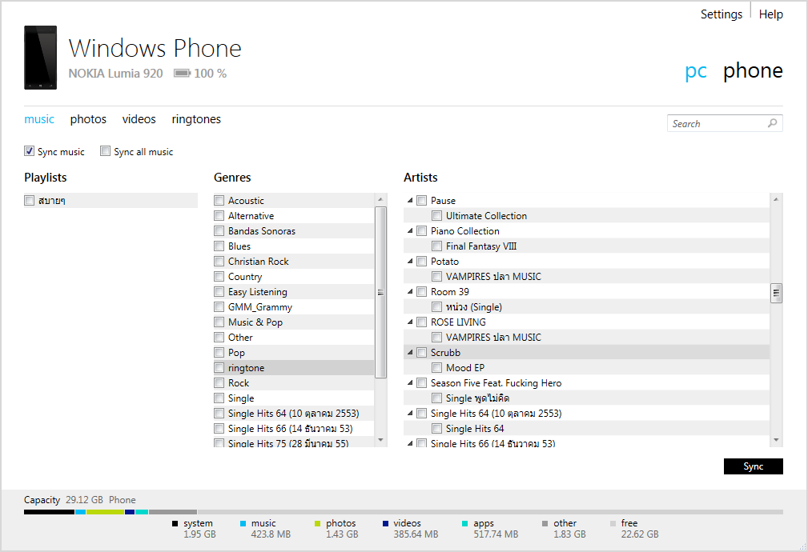
Task: Collapse the ROSE LIVING artist node
Action: click(x=410, y=322)
